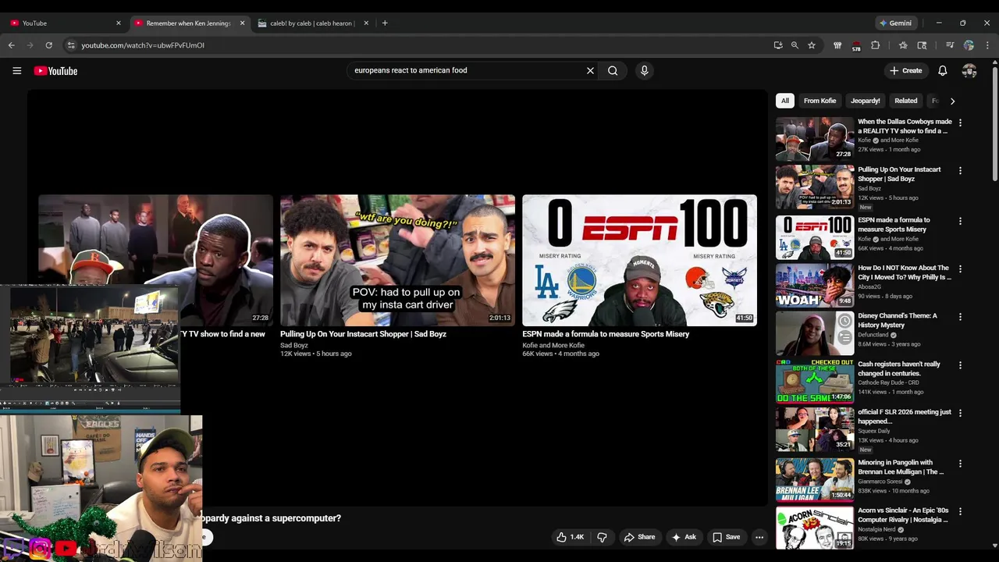Screen dimensions: 999x562
Task: Close the Ken Jennings tab
Action: click(242, 23)
